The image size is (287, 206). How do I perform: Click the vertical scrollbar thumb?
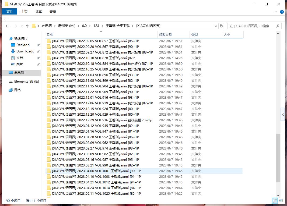(278, 158)
